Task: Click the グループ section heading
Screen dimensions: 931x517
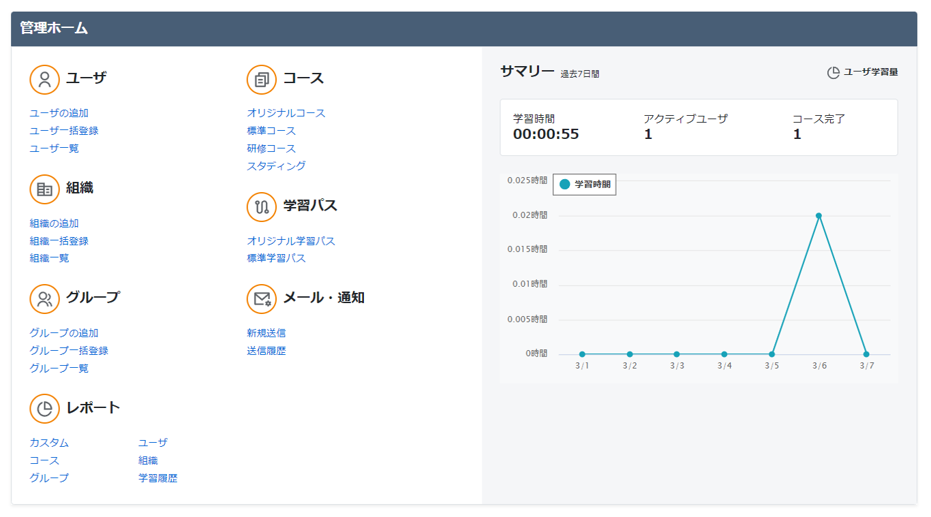Action: tap(93, 297)
